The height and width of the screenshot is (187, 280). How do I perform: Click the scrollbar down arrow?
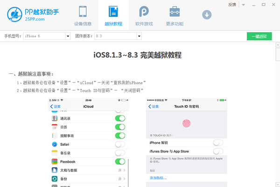coord(278,185)
